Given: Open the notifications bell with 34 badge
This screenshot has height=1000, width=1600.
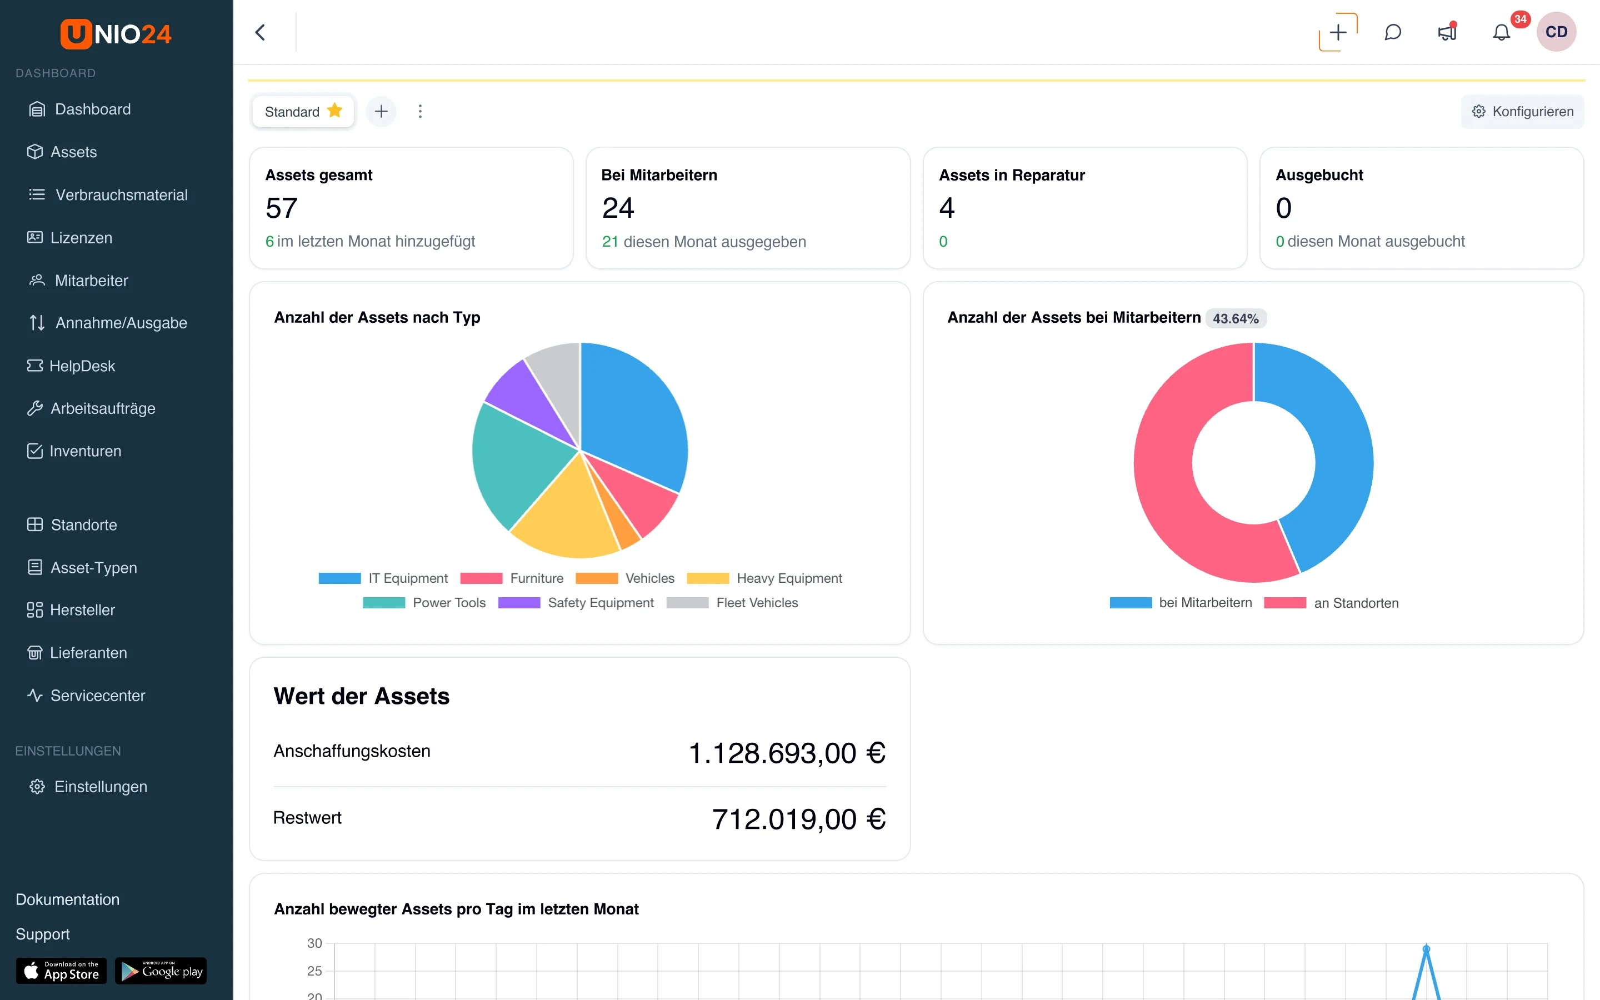Looking at the screenshot, I should click(x=1502, y=32).
